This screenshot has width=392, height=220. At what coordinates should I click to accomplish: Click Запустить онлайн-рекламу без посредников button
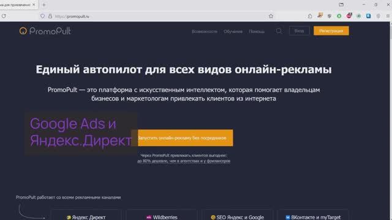[185, 137]
